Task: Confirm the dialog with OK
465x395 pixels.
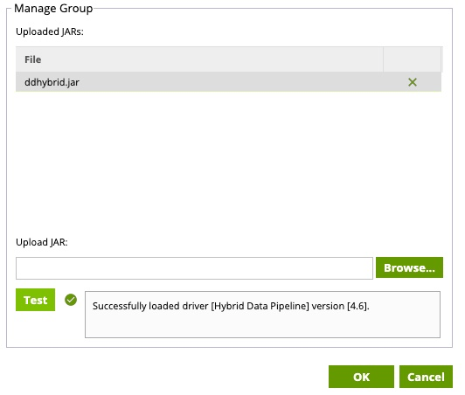Action: [x=361, y=377]
